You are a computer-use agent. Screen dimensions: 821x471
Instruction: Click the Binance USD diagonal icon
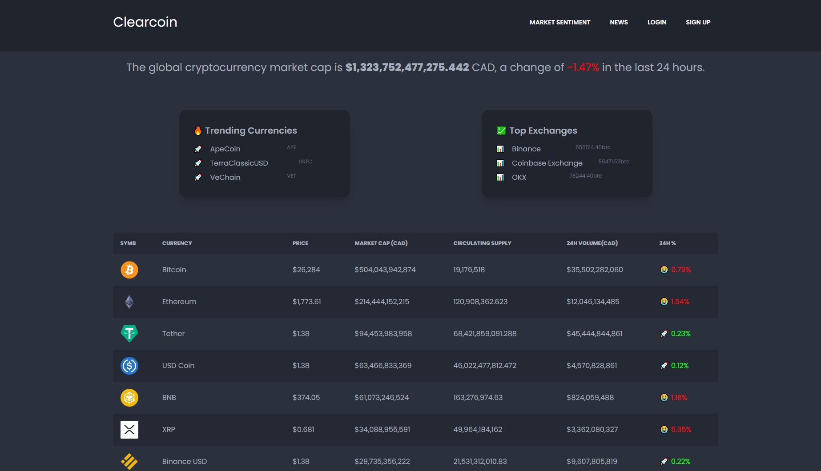(x=129, y=461)
